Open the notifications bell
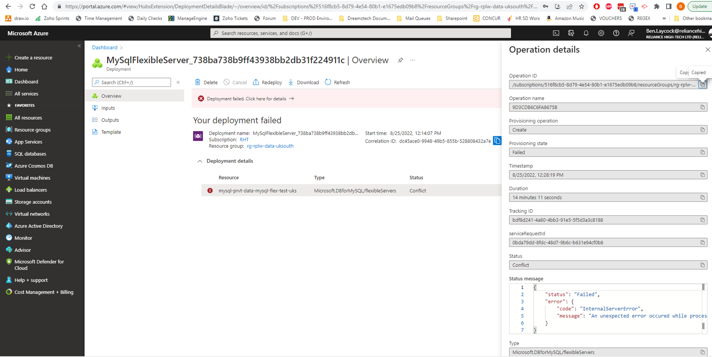 pyautogui.click(x=586, y=33)
